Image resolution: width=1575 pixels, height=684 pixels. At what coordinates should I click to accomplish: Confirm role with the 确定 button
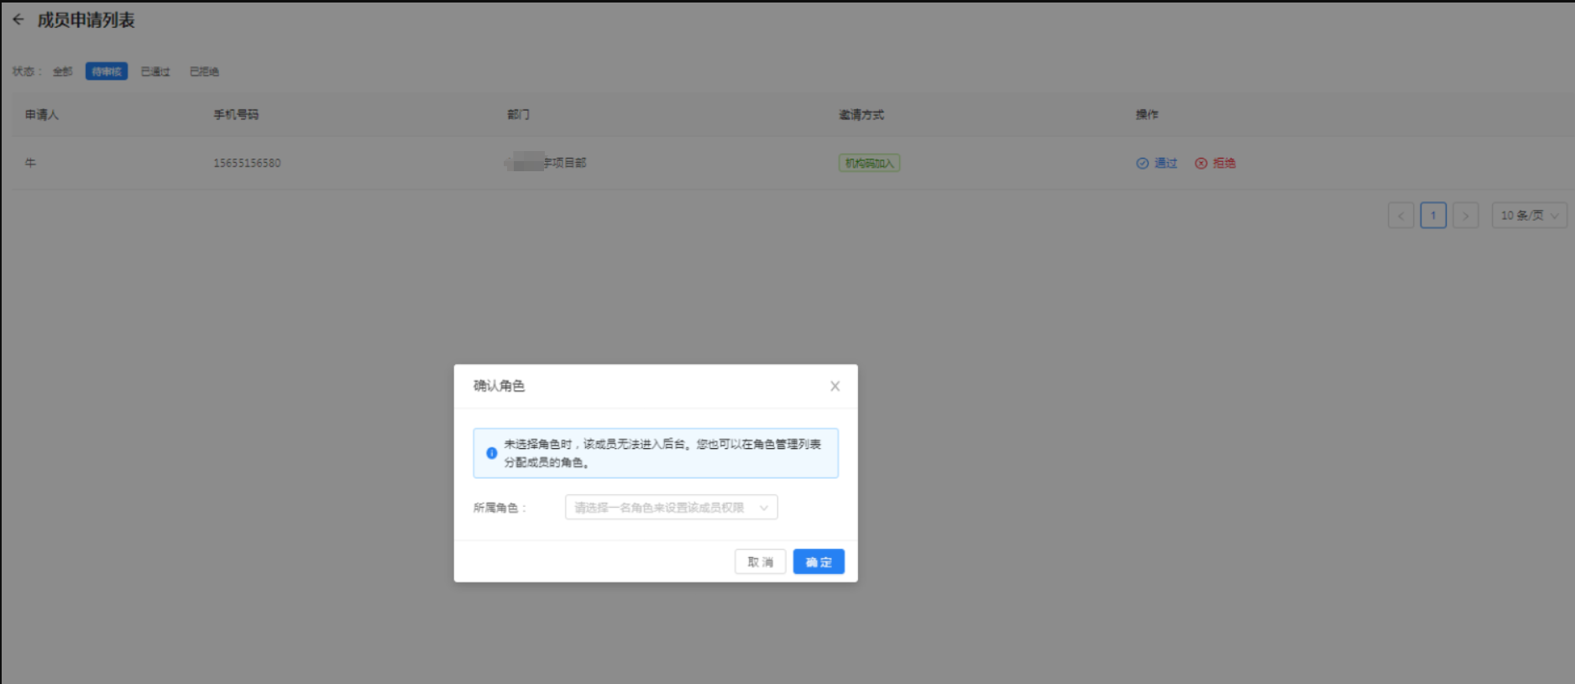coord(818,561)
